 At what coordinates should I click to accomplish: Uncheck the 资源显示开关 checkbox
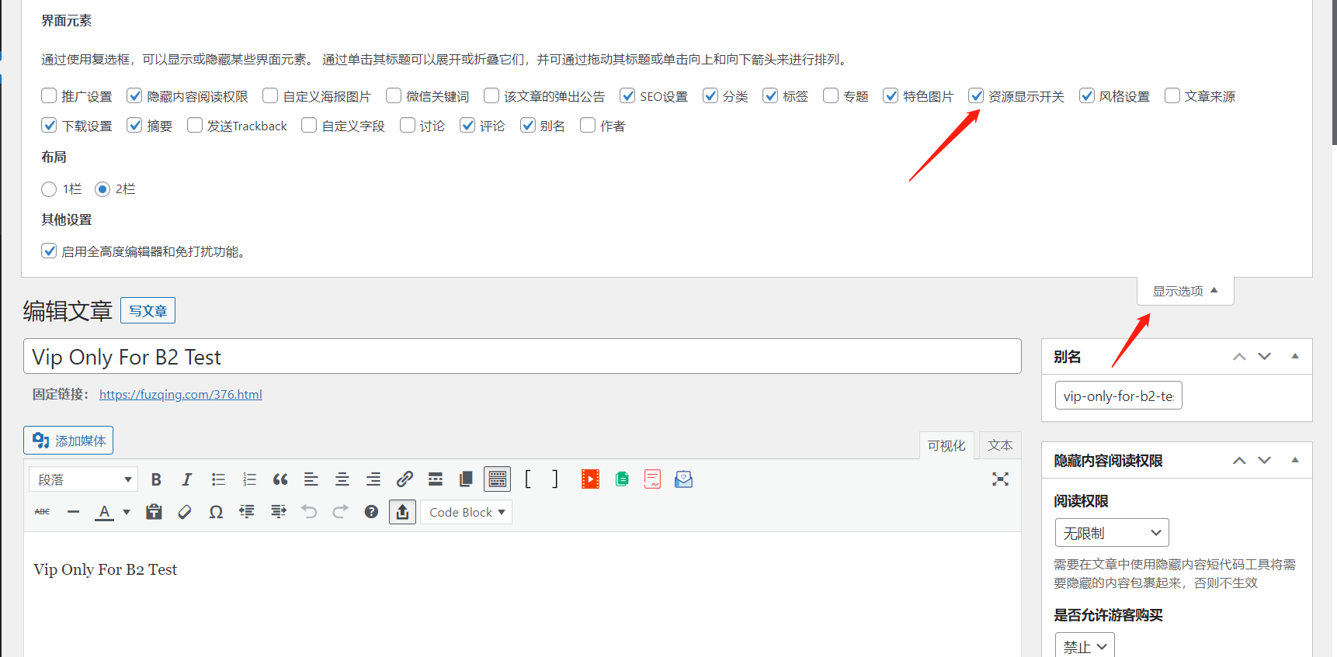pos(976,95)
